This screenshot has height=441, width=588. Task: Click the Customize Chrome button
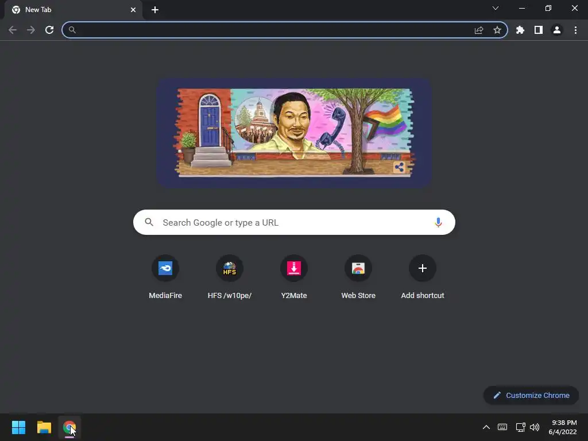click(x=531, y=395)
